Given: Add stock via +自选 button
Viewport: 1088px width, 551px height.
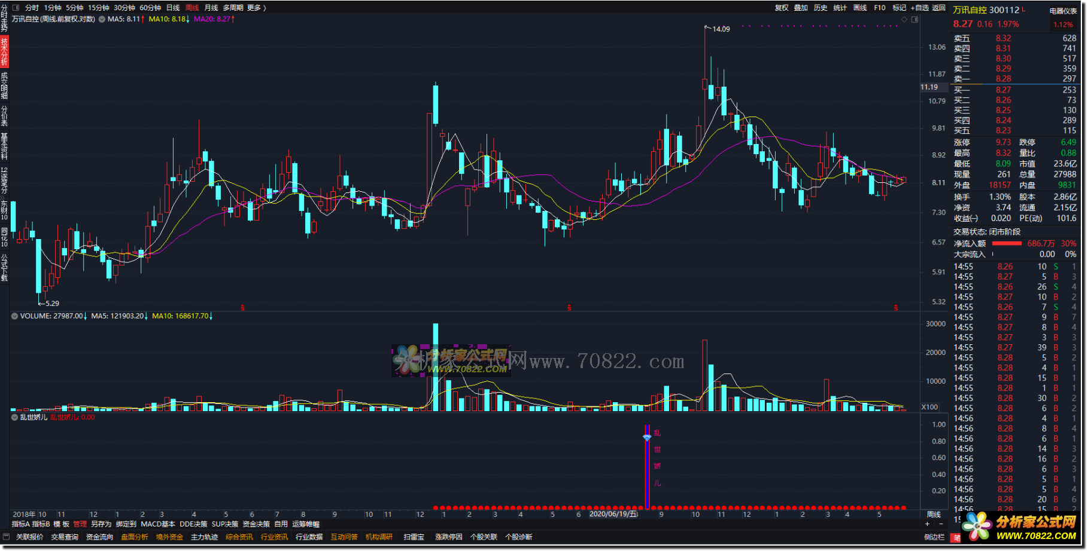Looking at the screenshot, I should tap(920, 8).
